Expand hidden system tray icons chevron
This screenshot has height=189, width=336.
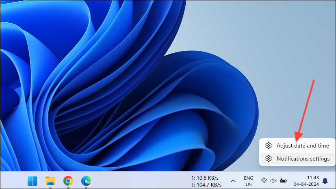click(233, 181)
